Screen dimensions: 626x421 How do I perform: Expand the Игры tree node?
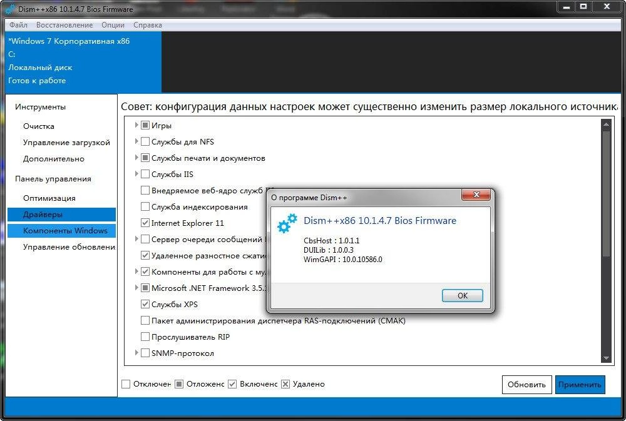tap(136, 125)
